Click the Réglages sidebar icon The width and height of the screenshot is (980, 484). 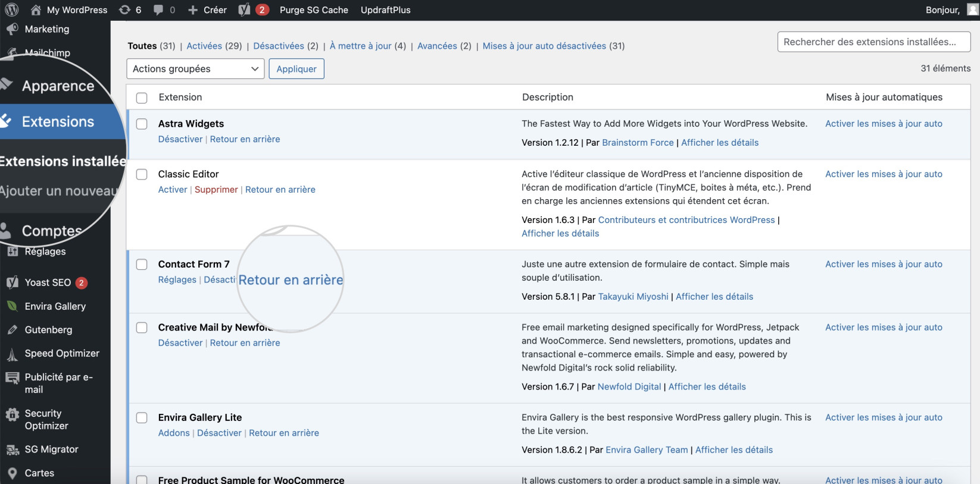(12, 252)
